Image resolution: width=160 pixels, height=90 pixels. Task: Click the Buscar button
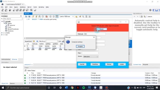coord(102,29)
